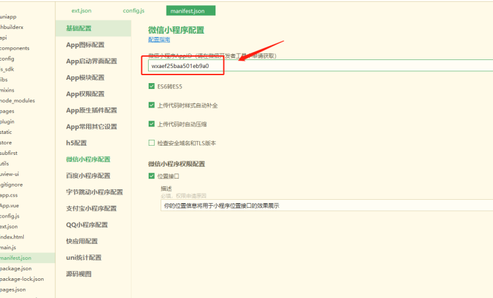Open App模块配置 section
This screenshot has height=298, width=493.
coord(85,78)
